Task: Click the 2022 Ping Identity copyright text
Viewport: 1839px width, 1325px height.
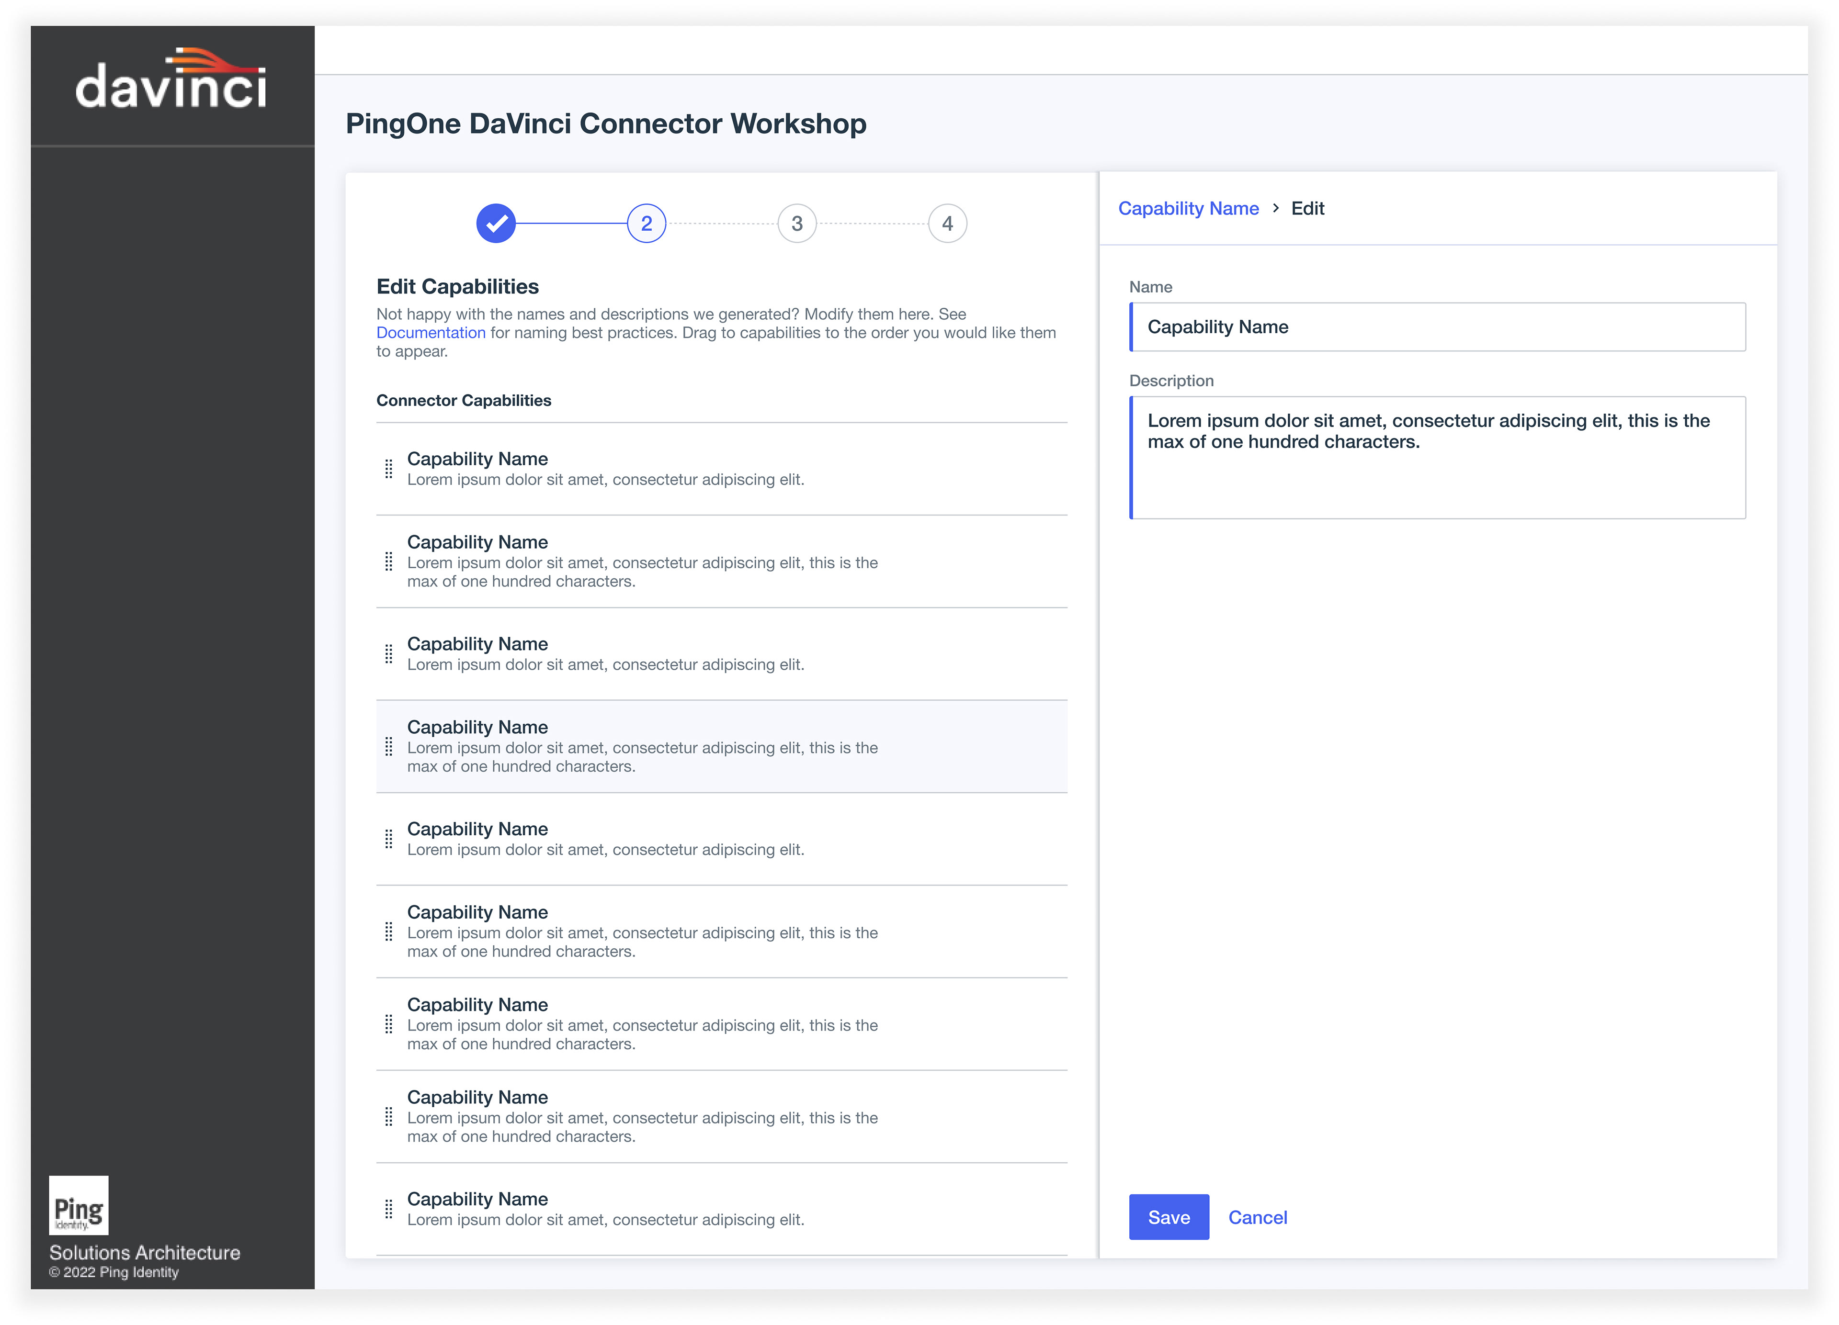Action: 114,1272
